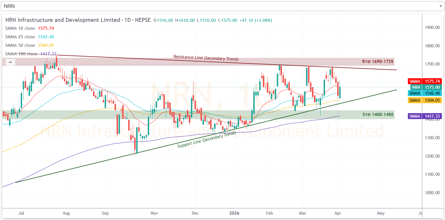Click the purple SMMA 1417.33 price tag
445x220 pixels.
tap(425, 116)
